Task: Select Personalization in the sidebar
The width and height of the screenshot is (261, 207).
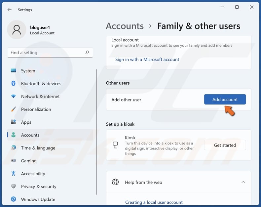Action: point(50,109)
